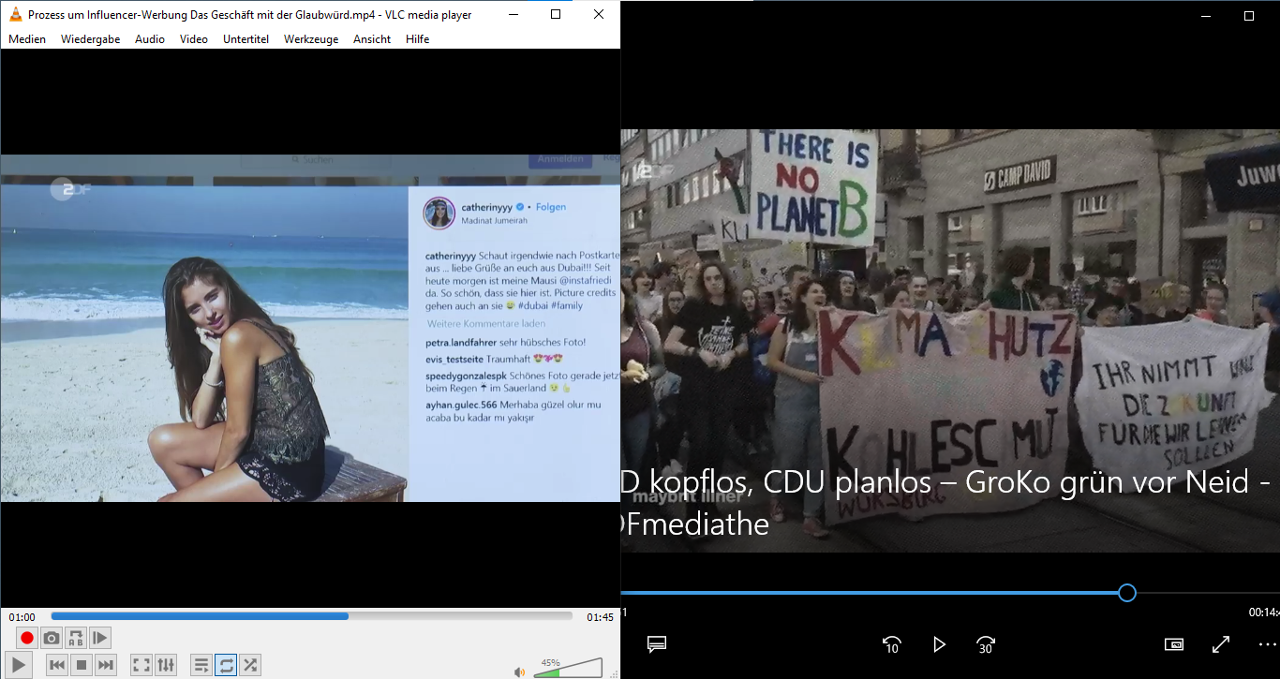Image resolution: width=1280 pixels, height=679 pixels.
Task: Advance frame by frame in VLC
Action: [100, 639]
